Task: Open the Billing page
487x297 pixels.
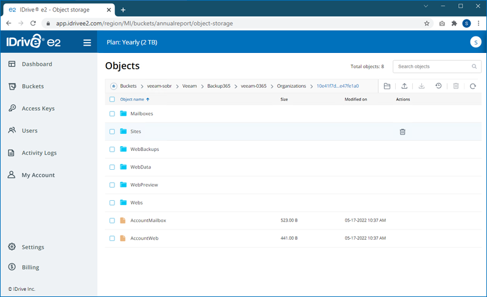Action: [24, 267]
